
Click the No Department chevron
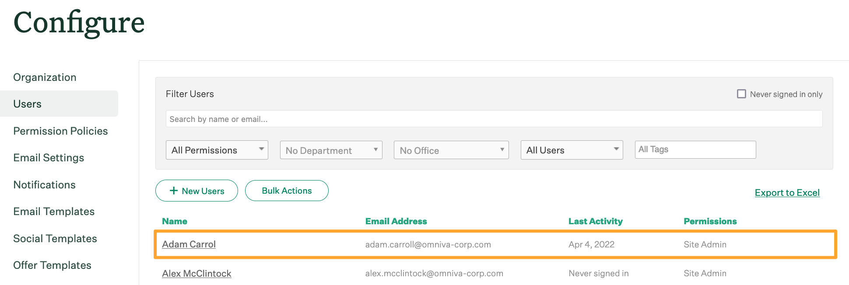[376, 150]
